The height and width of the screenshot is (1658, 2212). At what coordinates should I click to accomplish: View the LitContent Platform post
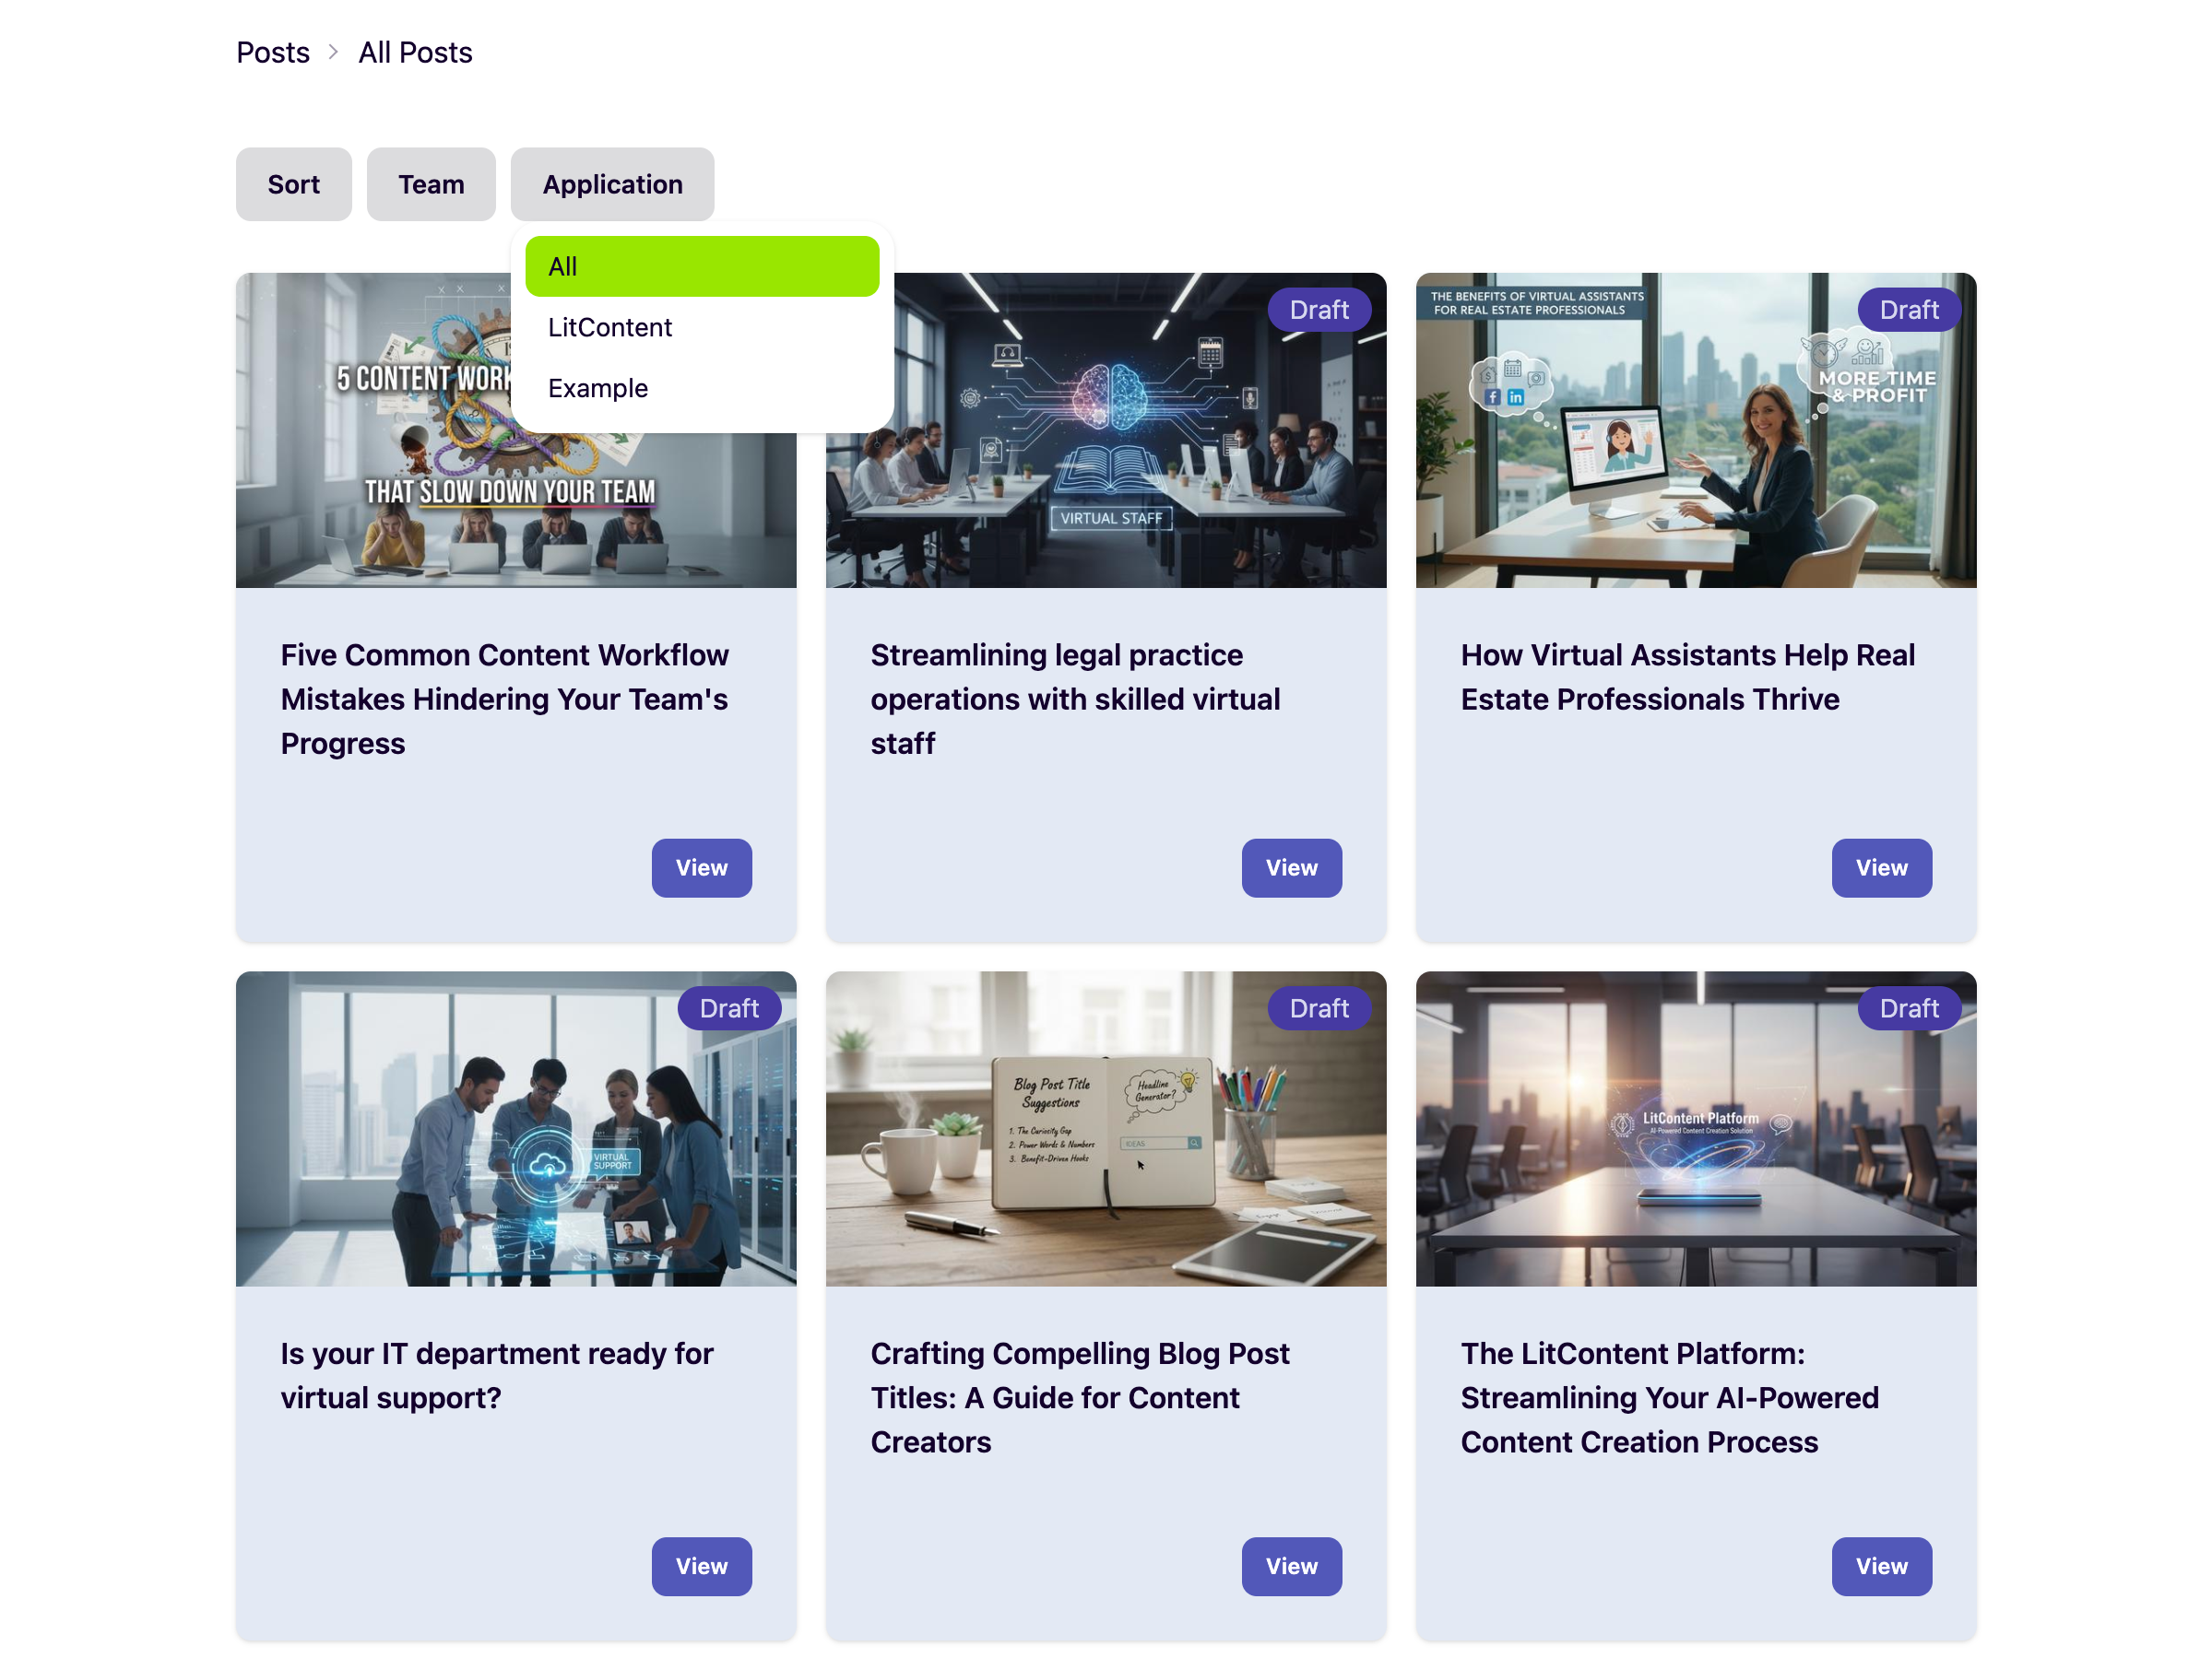(x=1881, y=1566)
